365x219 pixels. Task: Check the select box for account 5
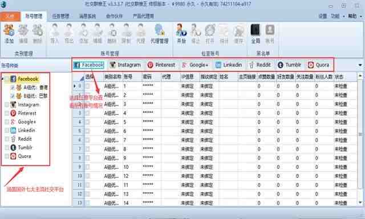click(x=88, y=122)
